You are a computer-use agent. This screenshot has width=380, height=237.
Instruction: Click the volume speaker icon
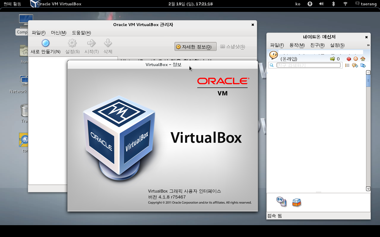pyautogui.click(x=322, y=4)
